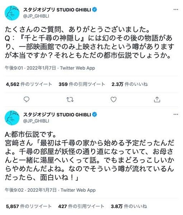Viewport: 183px width, 215px height.
Task: Click the share icon under first tweet
Action: (x=157, y=99)
